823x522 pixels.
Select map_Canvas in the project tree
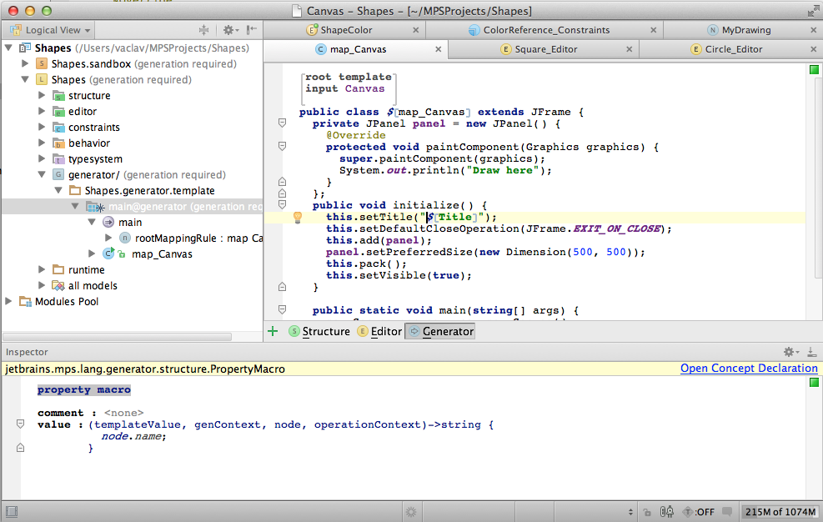(162, 254)
